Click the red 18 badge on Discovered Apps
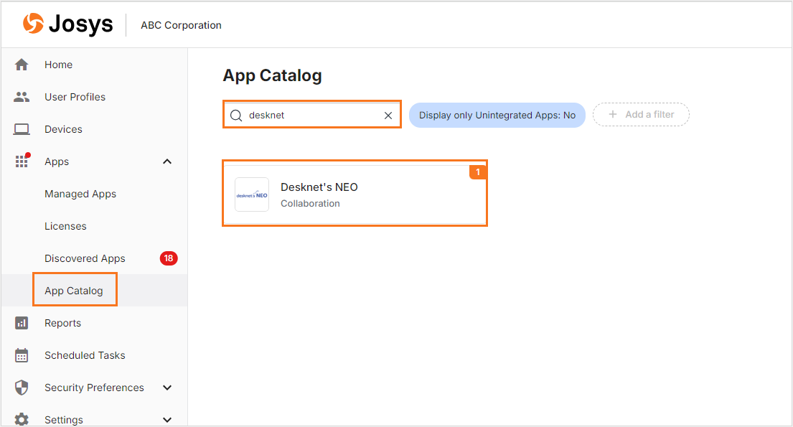This screenshot has width=793, height=427. (169, 258)
